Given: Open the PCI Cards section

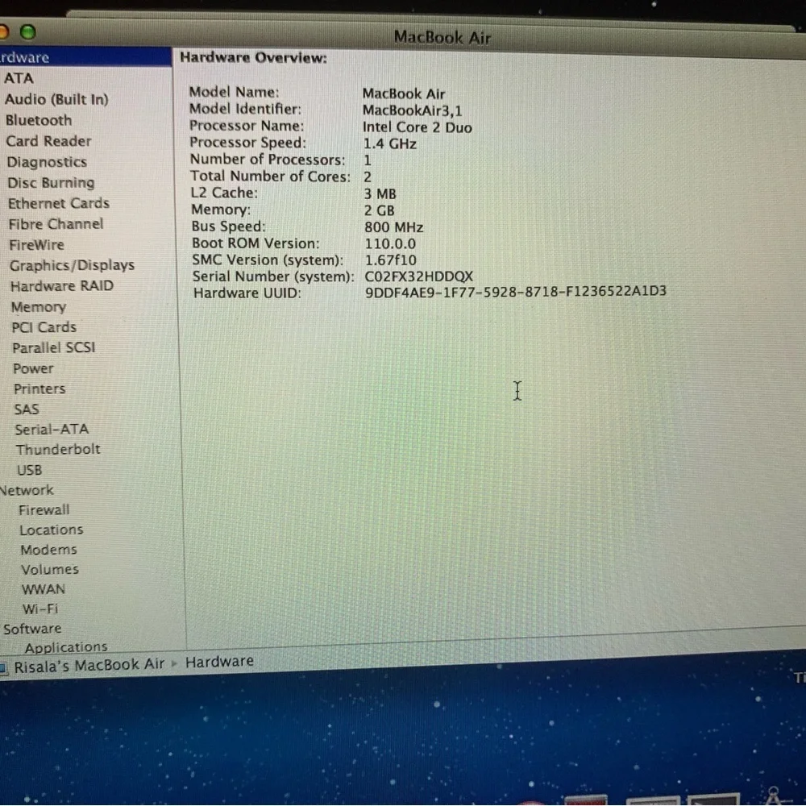Looking at the screenshot, I should (44, 327).
